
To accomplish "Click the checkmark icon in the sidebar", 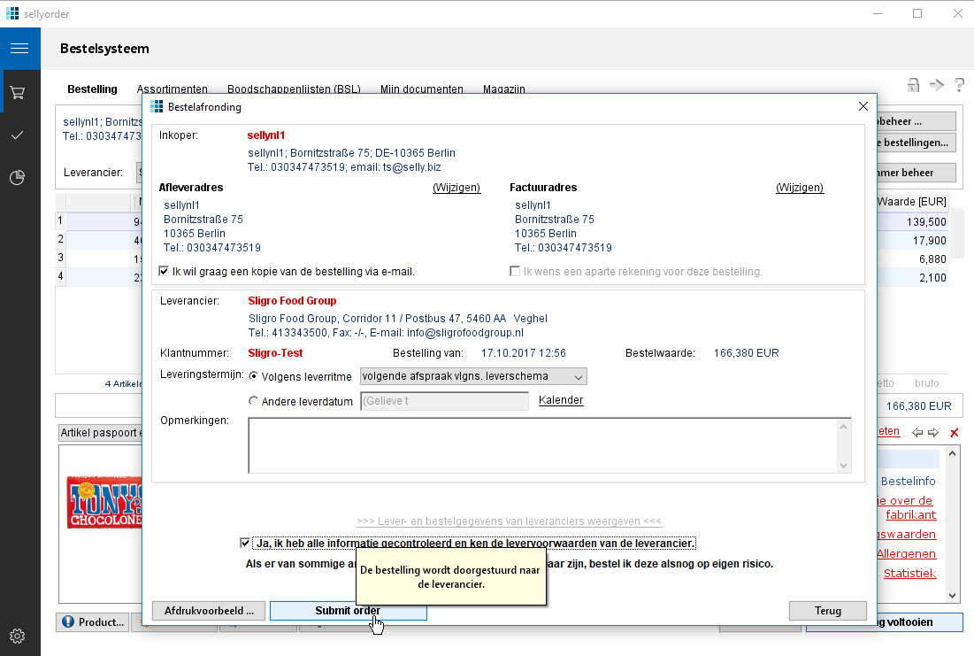I will point(18,135).
